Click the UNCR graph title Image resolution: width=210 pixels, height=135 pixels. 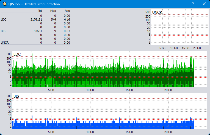click(157, 12)
